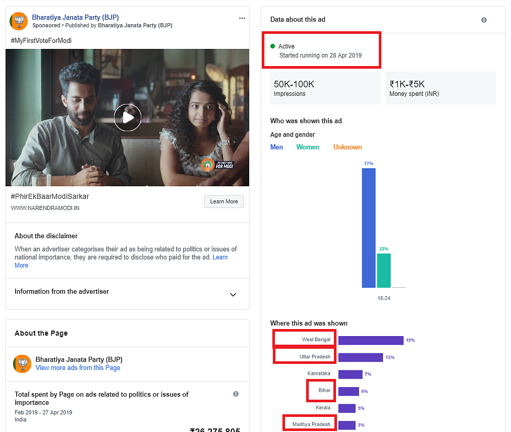This screenshot has width=511, height=432.
Task: Click BJP logo avatar in ad header
Action: pos(19,21)
